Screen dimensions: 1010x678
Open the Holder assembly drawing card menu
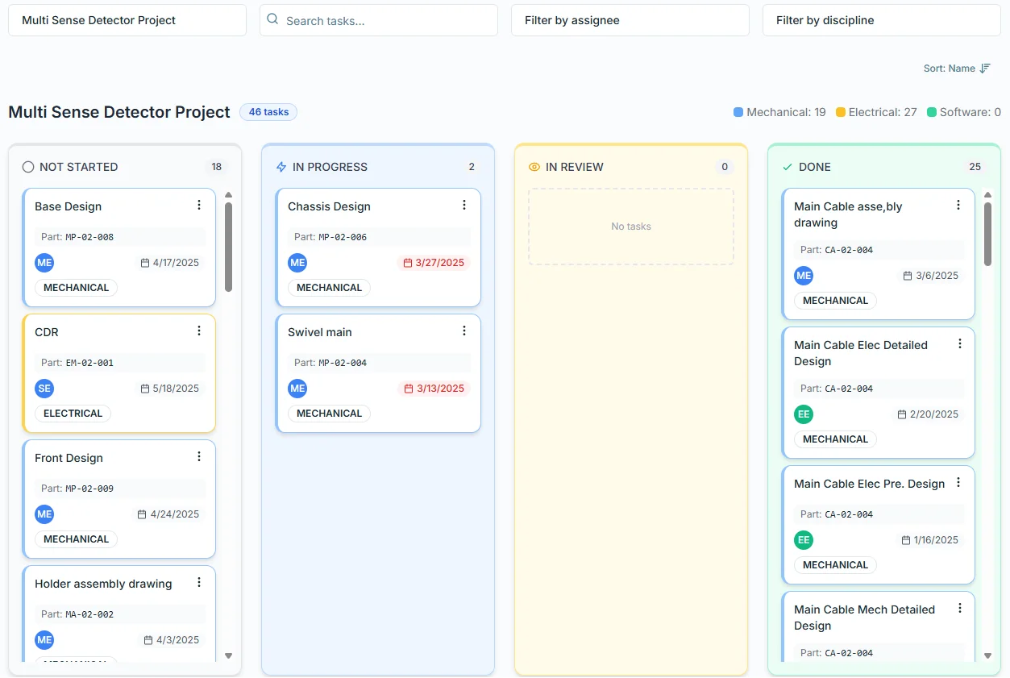tap(199, 582)
